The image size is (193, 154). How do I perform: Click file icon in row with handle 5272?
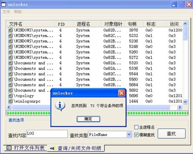10,57
